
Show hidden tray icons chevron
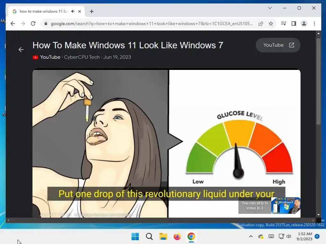(x=251, y=236)
